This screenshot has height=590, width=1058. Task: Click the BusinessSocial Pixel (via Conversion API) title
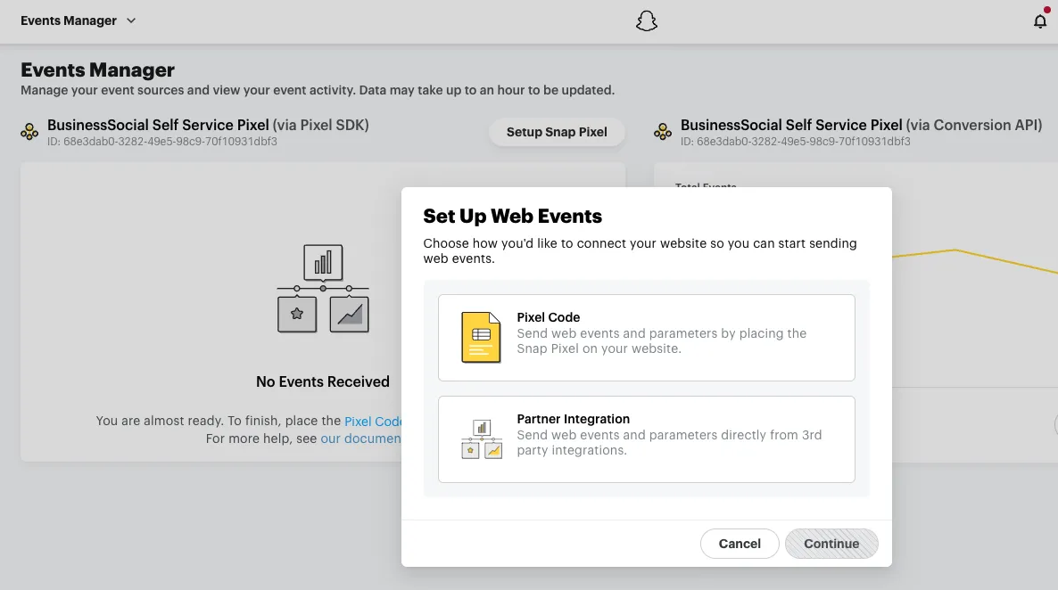pyautogui.click(x=861, y=125)
